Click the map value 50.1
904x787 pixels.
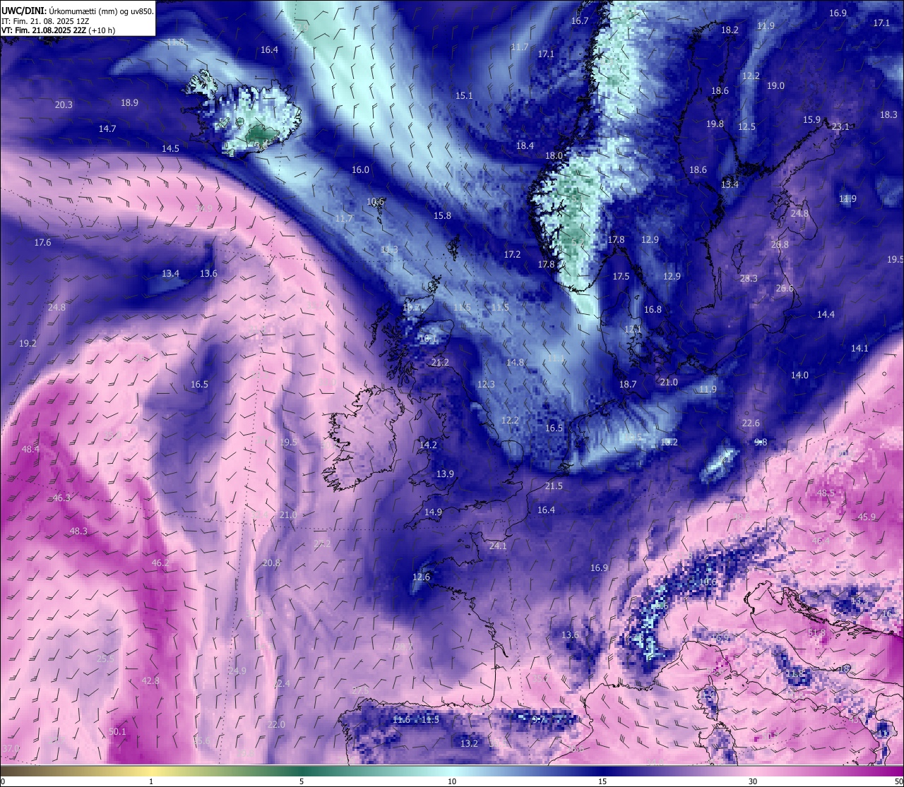[117, 731]
